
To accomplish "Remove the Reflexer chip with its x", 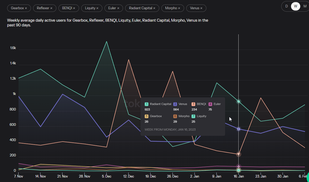I will click(x=51, y=8).
